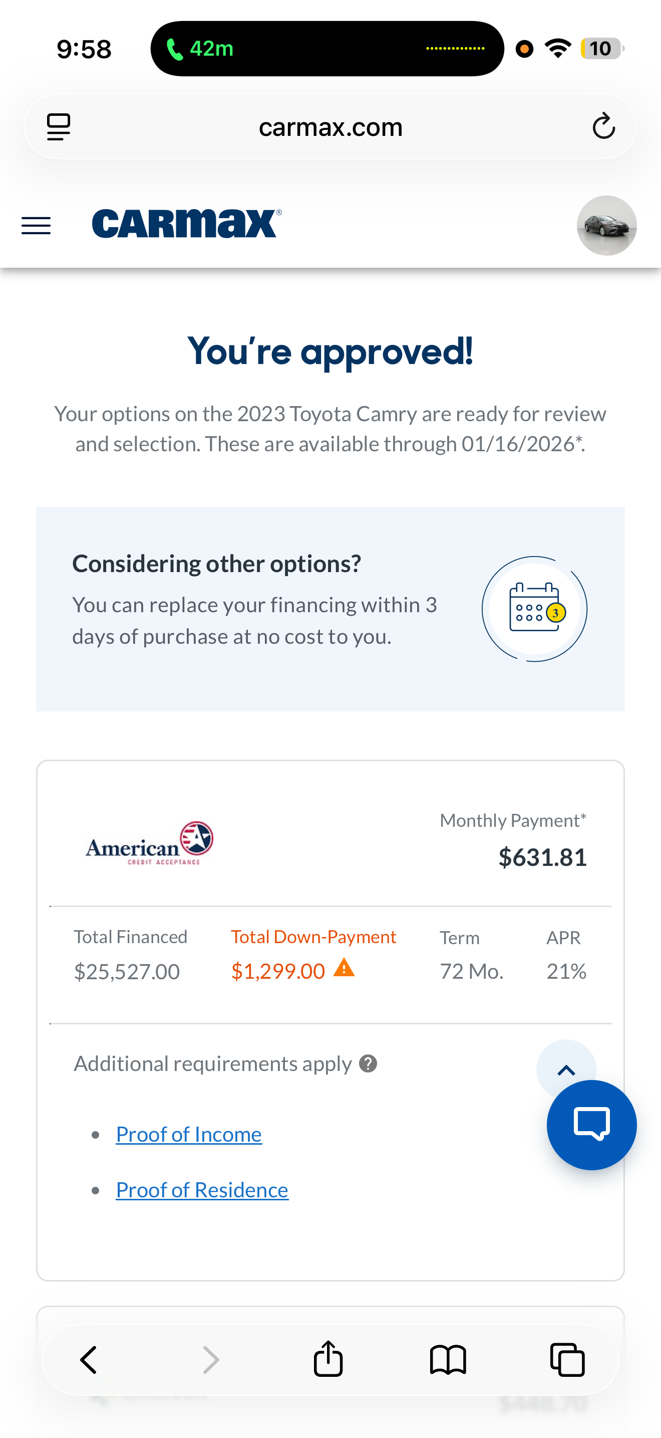
Task: Tap the calendar 3-day financing icon
Action: (534, 609)
